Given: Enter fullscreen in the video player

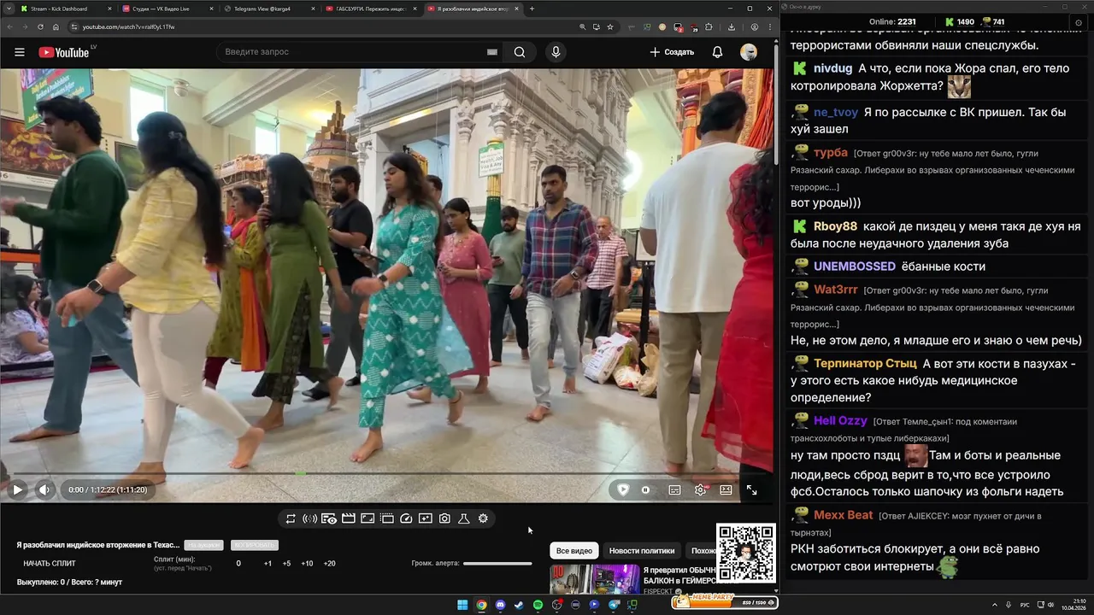Looking at the screenshot, I should coord(751,489).
